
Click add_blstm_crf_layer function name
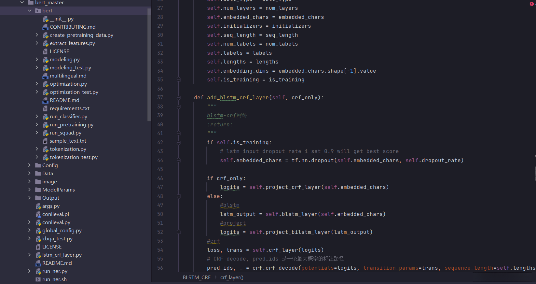coord(238,98)
